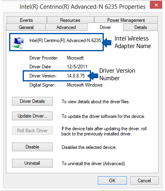Click the arrow pointing to driver version

point(93,76)
